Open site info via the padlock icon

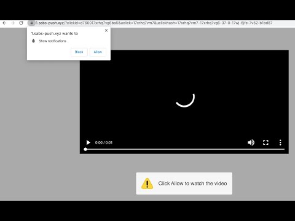tap(31, 23)
